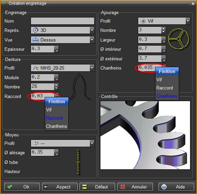Click the arrow icon beside Module field

56,78
